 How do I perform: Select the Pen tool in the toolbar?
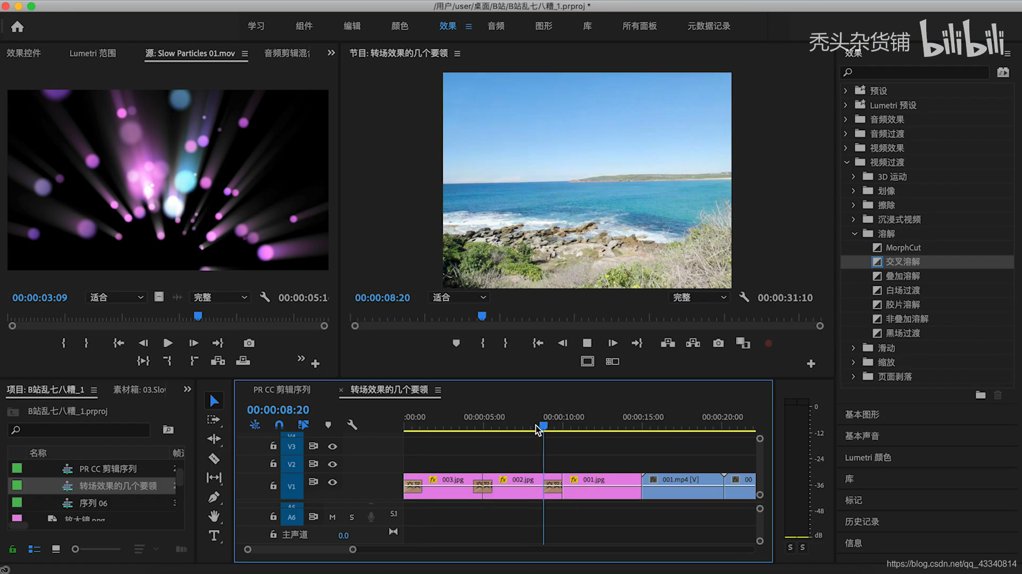pyautogui.click(x=214, y=497)
